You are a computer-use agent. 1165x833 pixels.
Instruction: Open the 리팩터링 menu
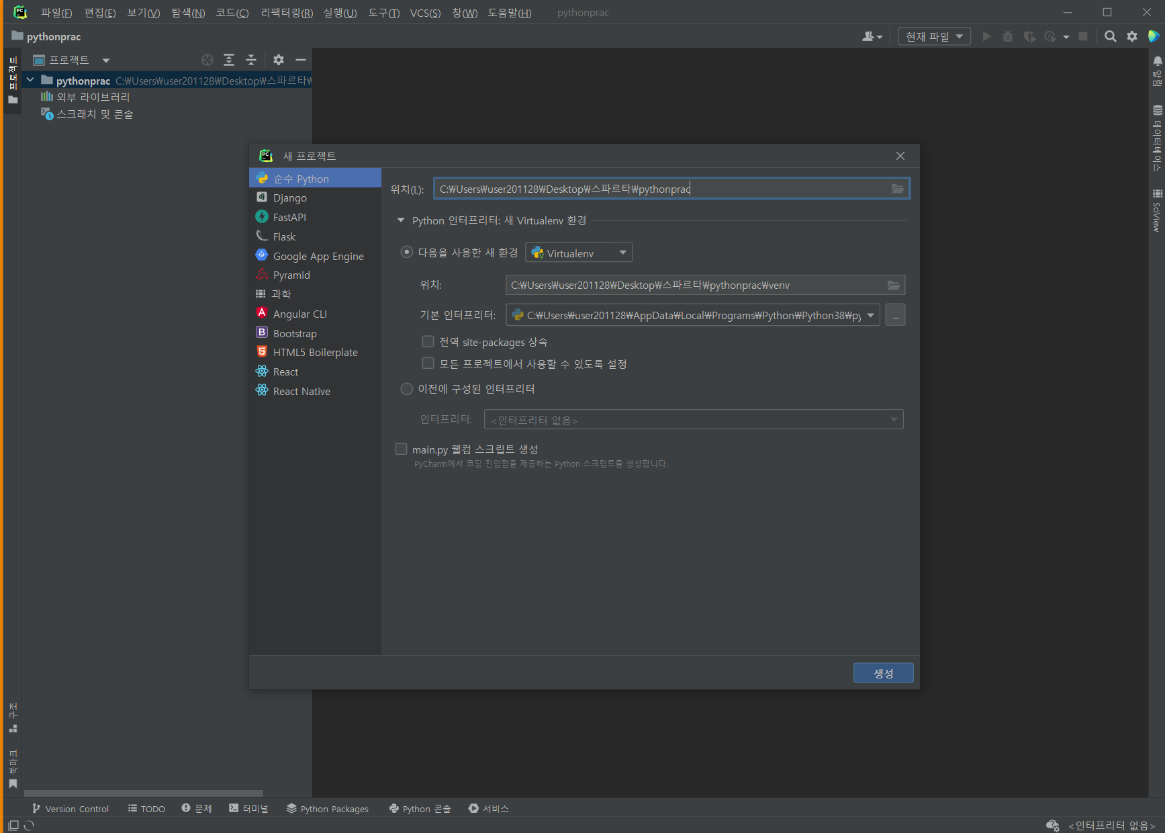[287, 13]
